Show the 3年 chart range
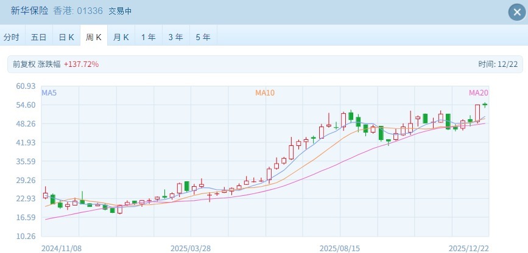 [175, 36]
